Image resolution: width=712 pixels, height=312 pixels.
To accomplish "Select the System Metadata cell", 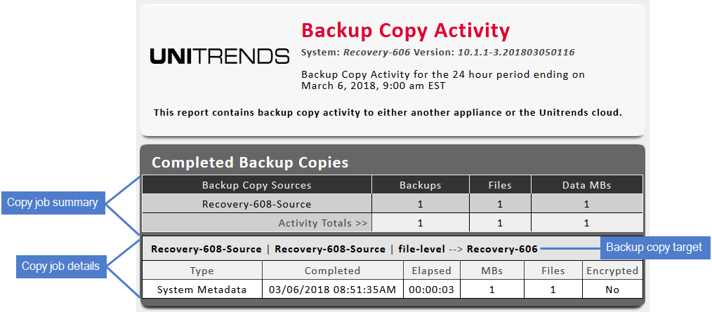I will [x=202, y=290].
